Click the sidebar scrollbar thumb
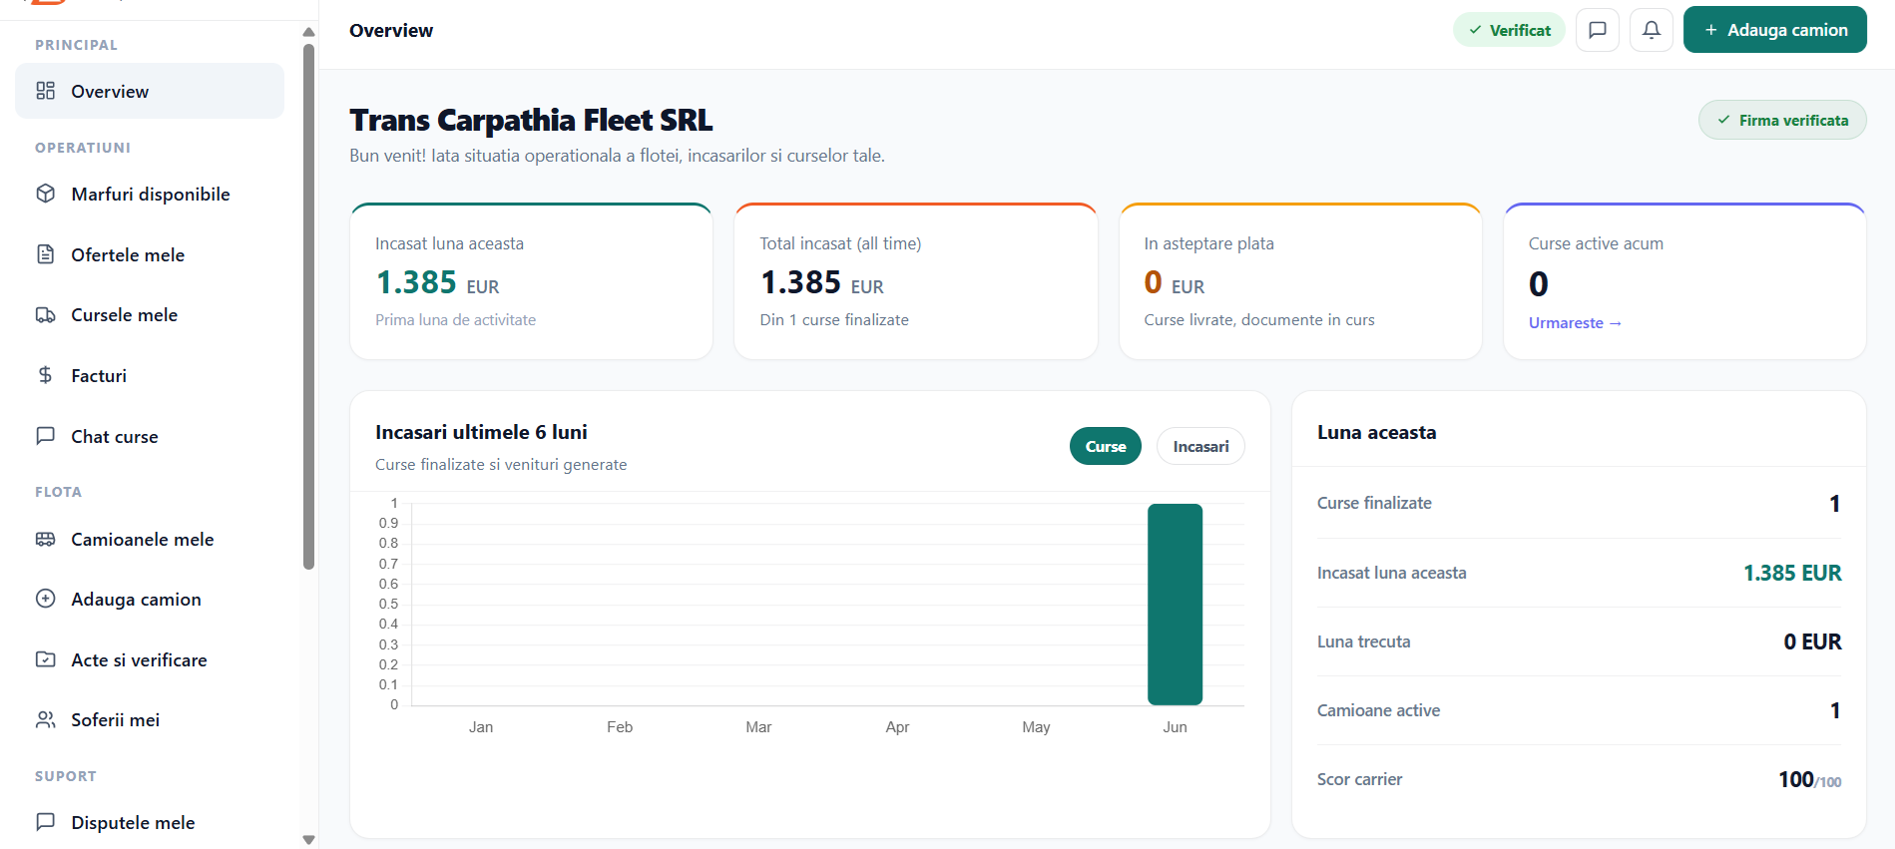The height and width of the screenshot is (849, 1895). 308,306
